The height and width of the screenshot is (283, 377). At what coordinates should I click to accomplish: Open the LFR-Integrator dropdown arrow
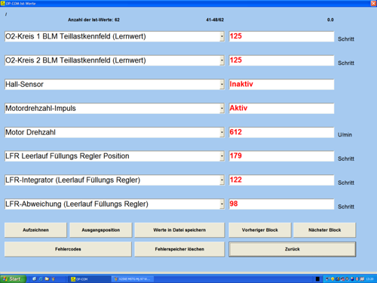(222, 180)
